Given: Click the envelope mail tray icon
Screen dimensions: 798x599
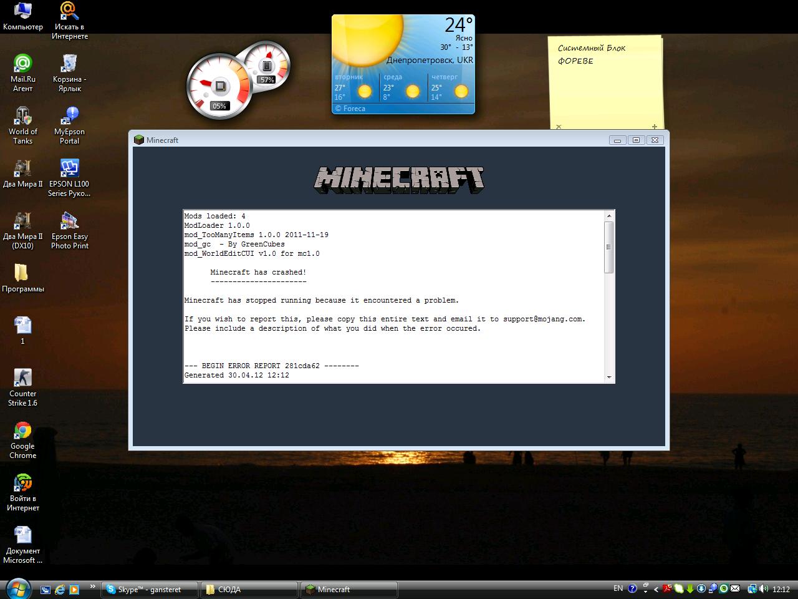Looking at the screenshot, I should (735, 588).
